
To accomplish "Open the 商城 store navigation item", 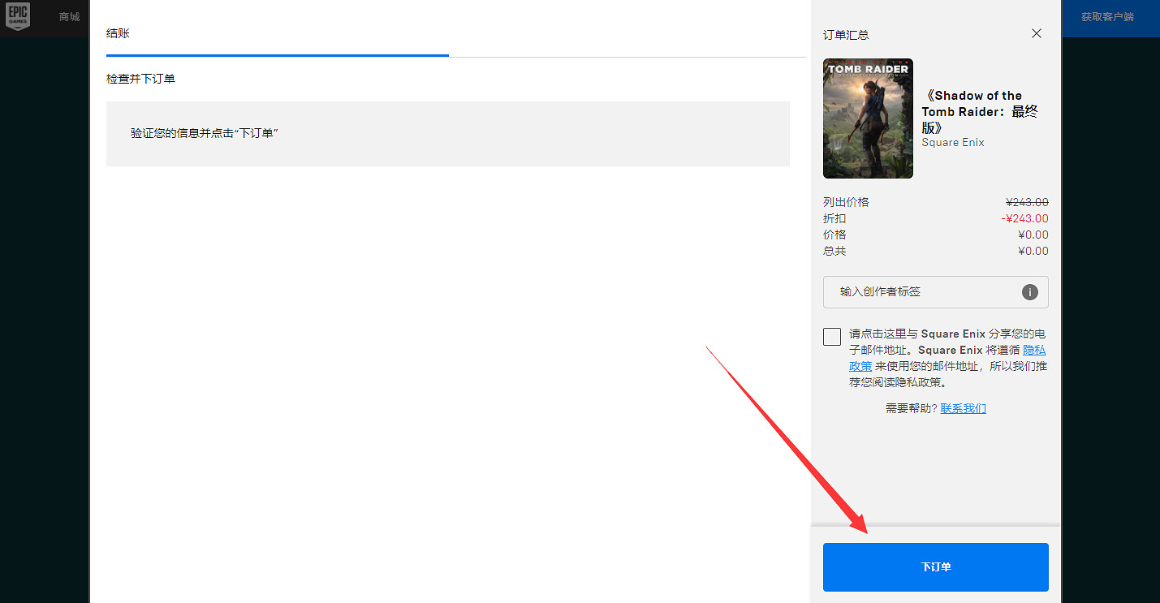I will pos(70,17).
